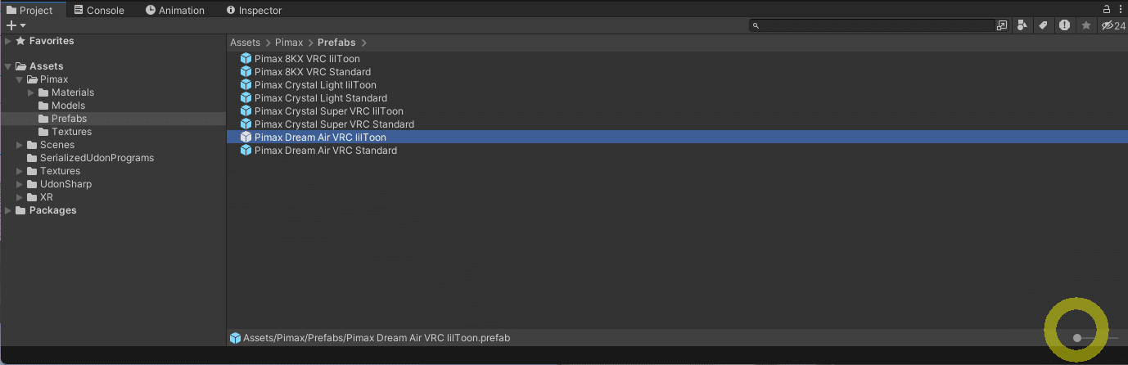Viewport: 1128px width, 365px height.
Task: Click the Search by Label tag icon
Action: pyautogui.click(x=1043, y=25)
